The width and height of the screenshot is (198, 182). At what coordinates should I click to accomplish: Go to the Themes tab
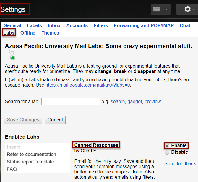[50, 33]
